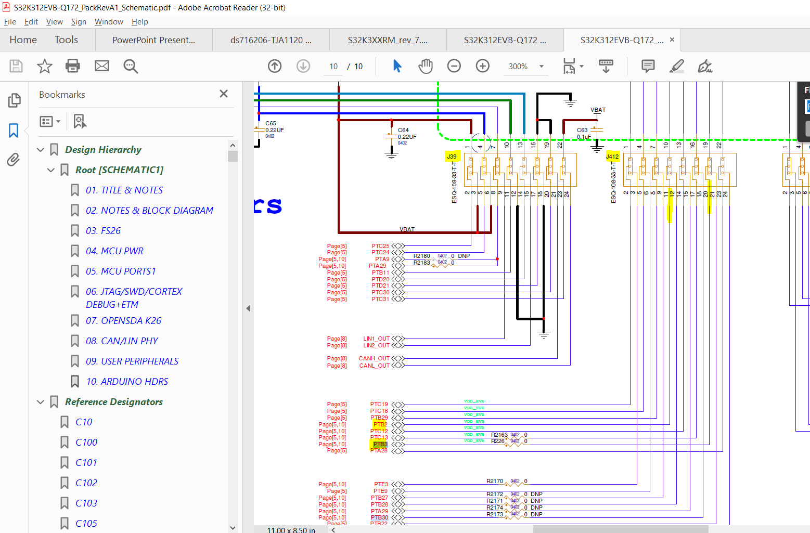Show the Page Thumbnails panel

coord(14,100)
